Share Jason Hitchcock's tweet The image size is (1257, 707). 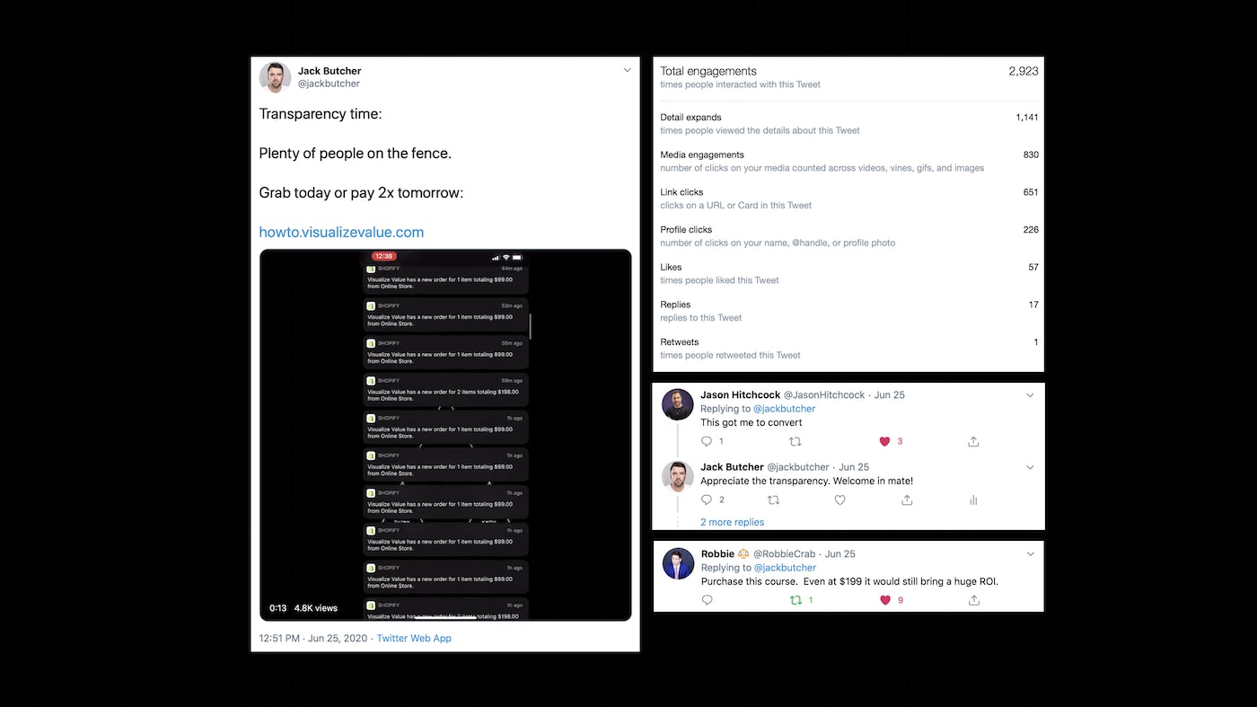tap(973, 441)
